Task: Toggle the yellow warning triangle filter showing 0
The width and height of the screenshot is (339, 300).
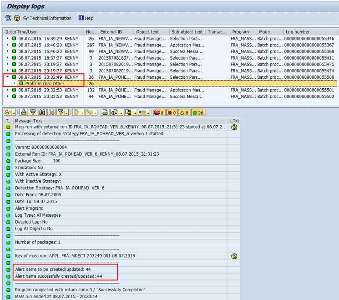Action: tap(184, 112)
